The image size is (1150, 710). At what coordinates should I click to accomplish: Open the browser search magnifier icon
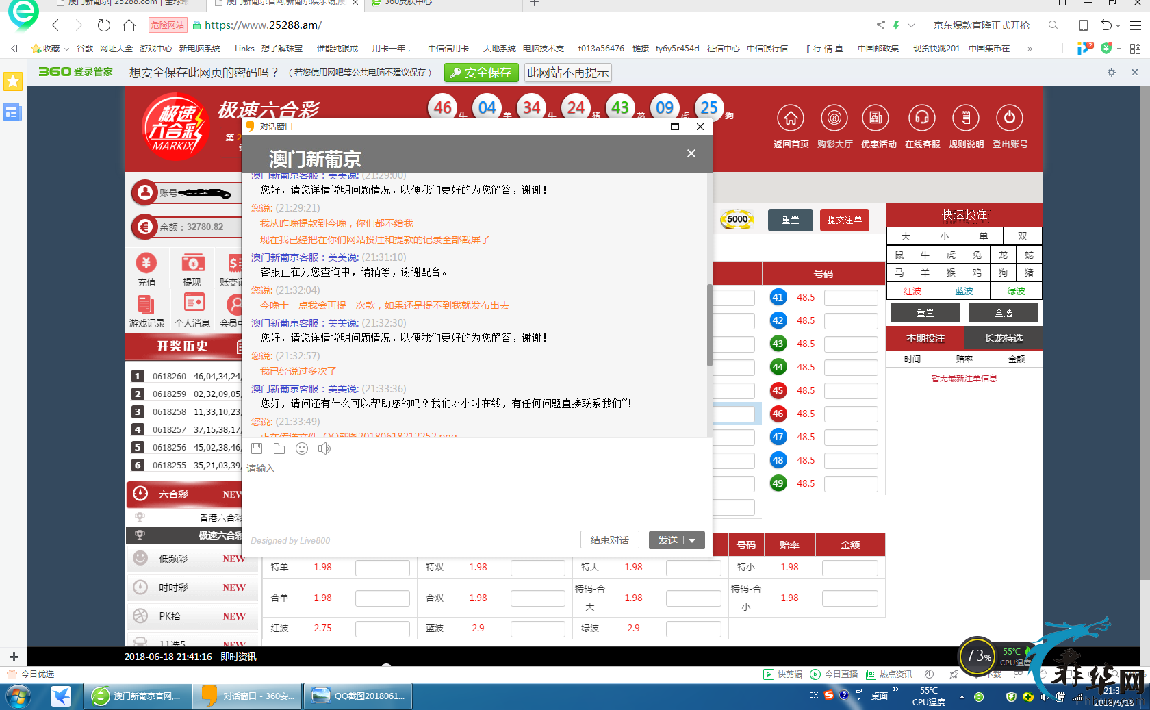pos(1053,25)
